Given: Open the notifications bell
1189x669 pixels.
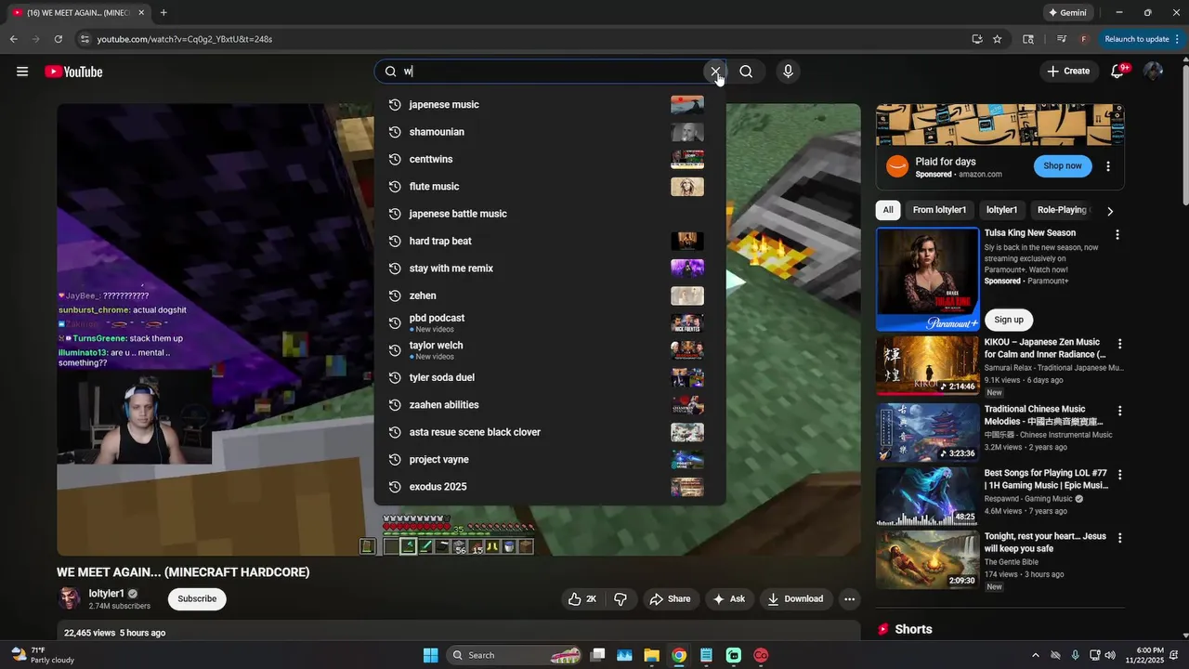Looking at the screenshot, I should (1118, 72).
